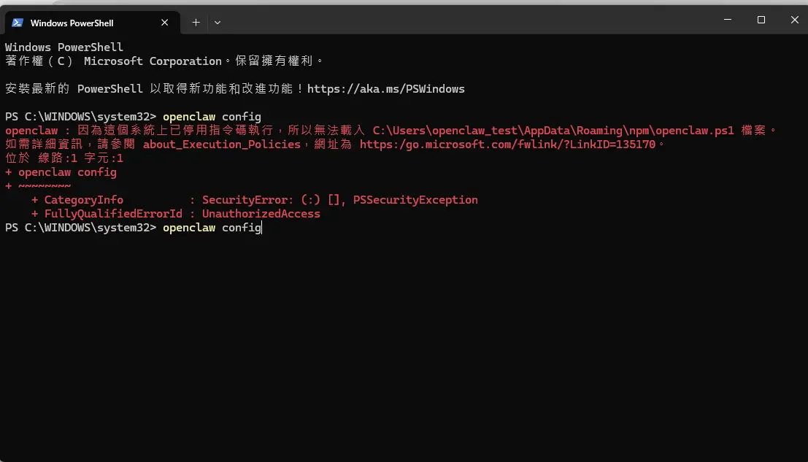Open a new tab with the plus button
This screenshot has width=808, height=462.
coord(196,23)
